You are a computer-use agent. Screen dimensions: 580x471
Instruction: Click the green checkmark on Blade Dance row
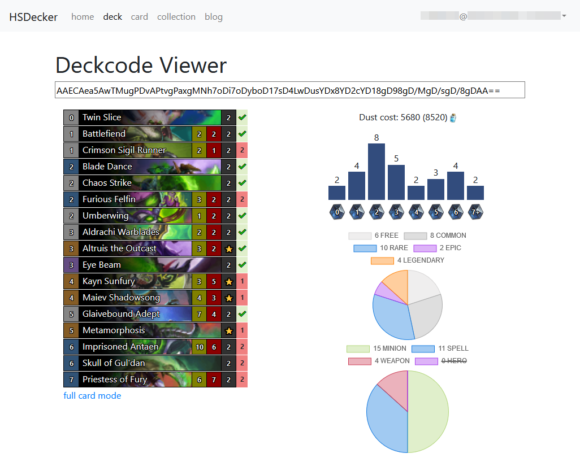tap(243, 167)
